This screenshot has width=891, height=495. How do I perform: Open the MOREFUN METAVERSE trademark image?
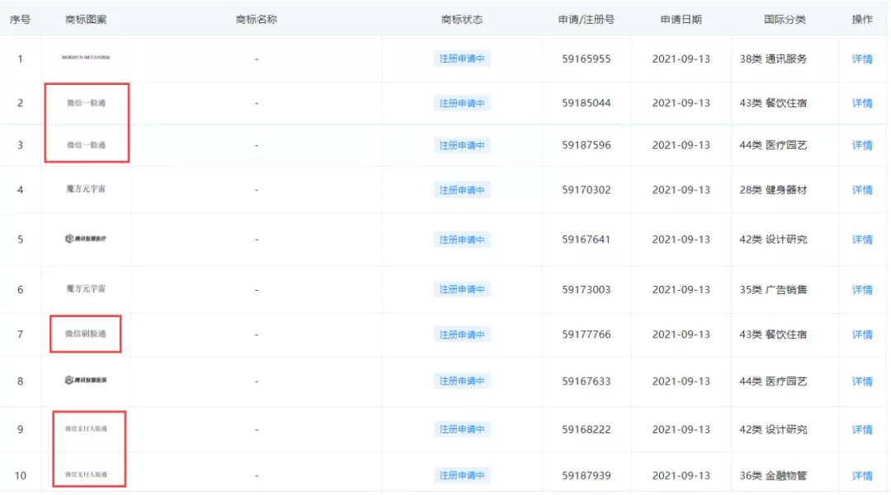[87, 58]
